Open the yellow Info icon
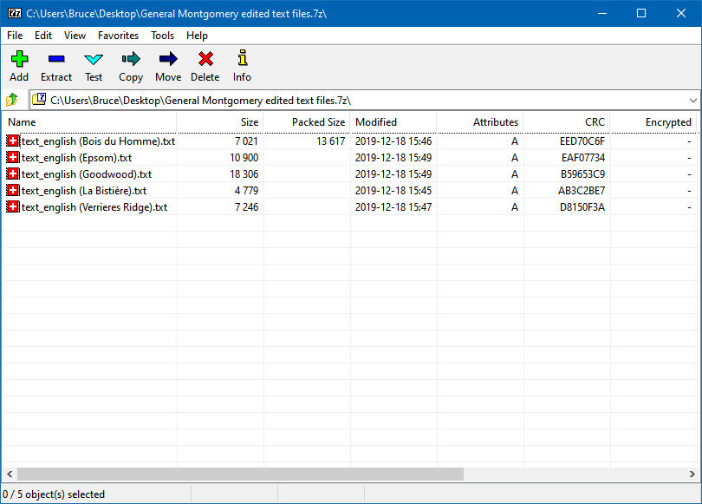702x504 pixels. pyautogui.click(x=242, y=60)
